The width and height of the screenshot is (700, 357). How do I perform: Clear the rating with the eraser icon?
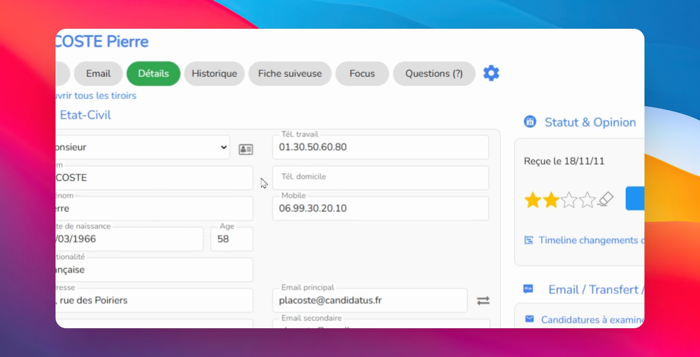click(605, 199)
